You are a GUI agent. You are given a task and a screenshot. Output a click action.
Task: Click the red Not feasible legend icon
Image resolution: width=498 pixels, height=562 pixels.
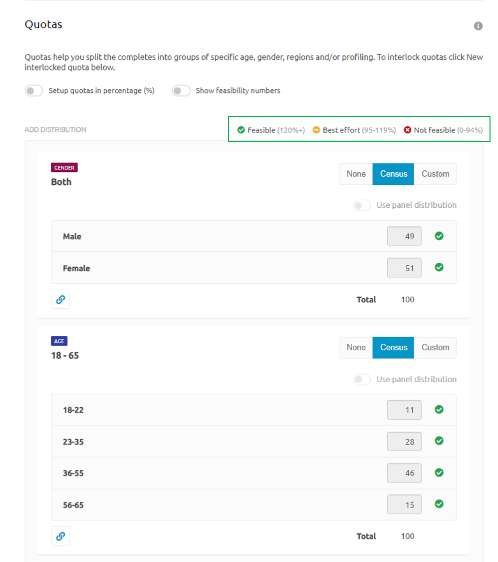click(x=407, y=130)
